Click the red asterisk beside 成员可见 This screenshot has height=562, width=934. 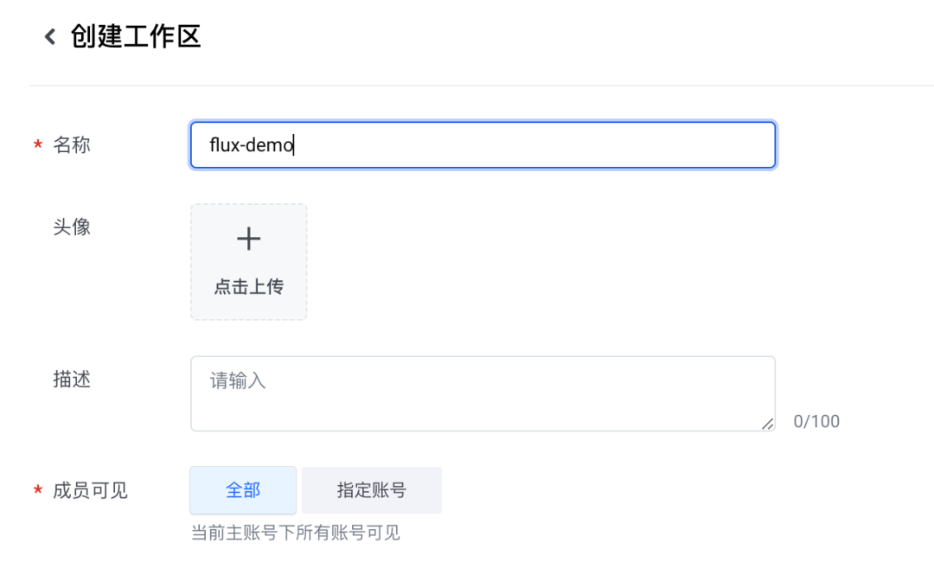[38, 491]
